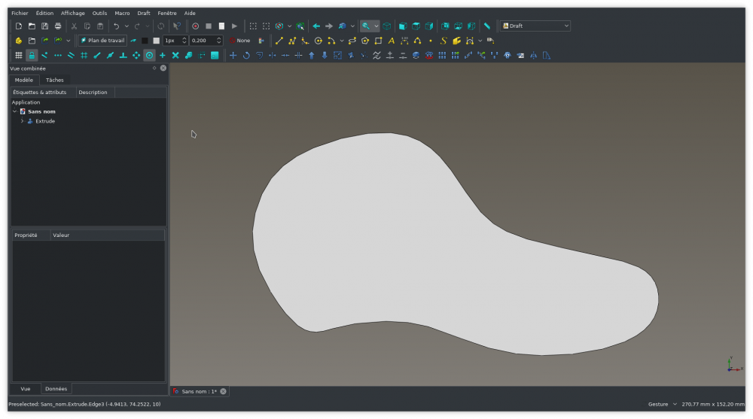
Task: Open the Draft workbench selector dropdown
Action: (535, 26)
